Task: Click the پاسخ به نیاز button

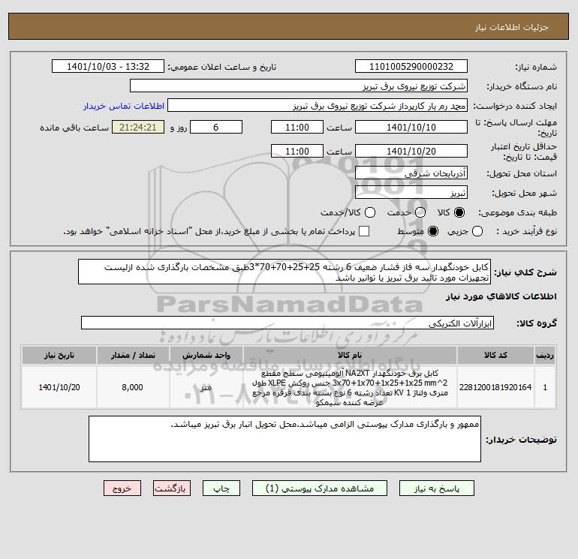Action: point(436,488)
